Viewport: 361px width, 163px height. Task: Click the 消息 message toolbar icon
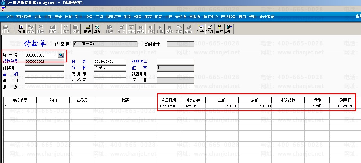pos(210,29)
